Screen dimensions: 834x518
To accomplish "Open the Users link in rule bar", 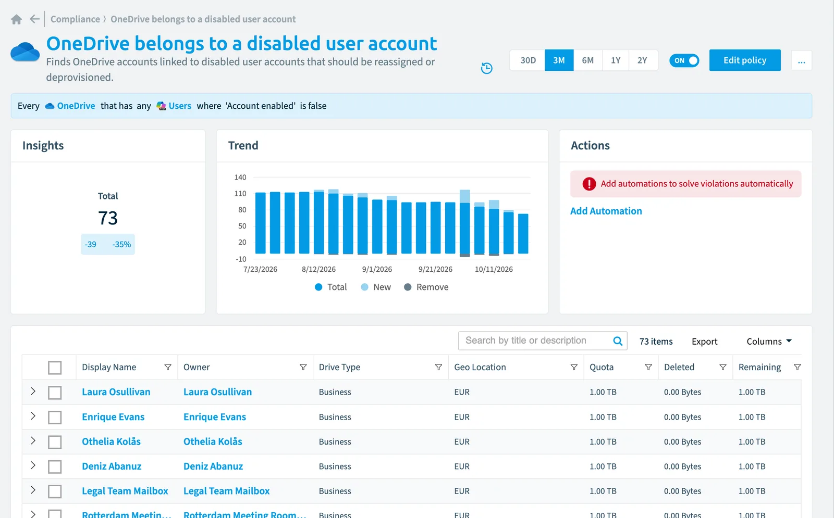I will point(180,106).
